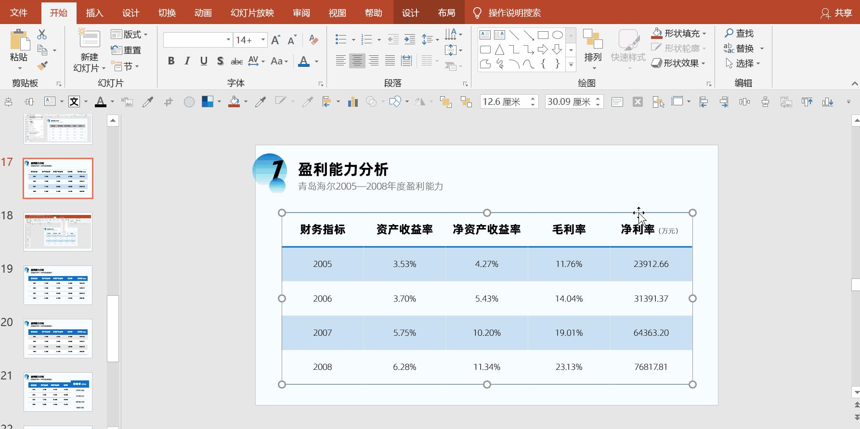Click the quick toolbar chart icon
This screenshot has height=429, width=860.
click(352, 101)
